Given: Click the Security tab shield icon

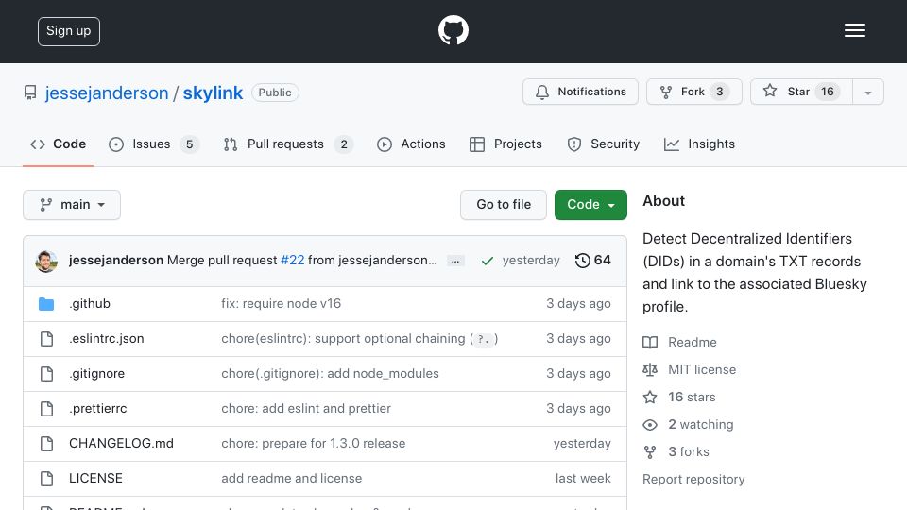Looking at the screenshot, I should (573, 144).
